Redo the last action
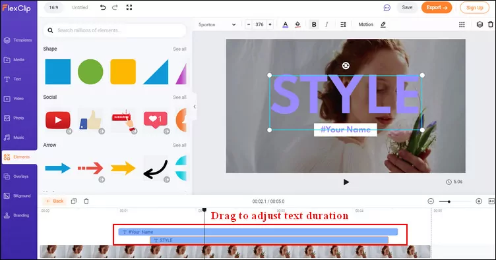Image resolution: width=496 pixels, height=260 pixels. 115,7
